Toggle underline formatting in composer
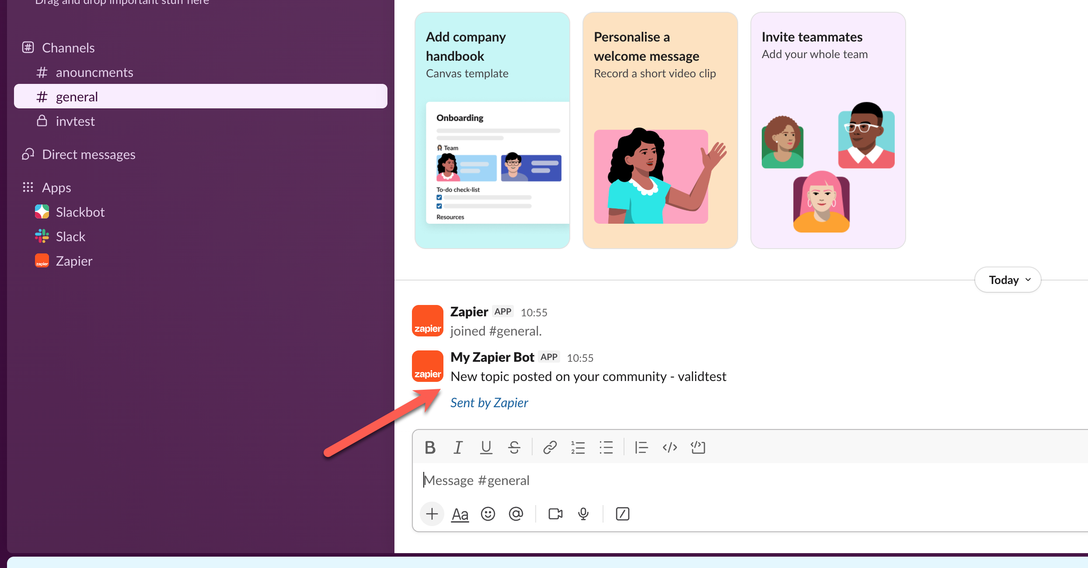1088x568 pixels. click(x=486, y=447)
